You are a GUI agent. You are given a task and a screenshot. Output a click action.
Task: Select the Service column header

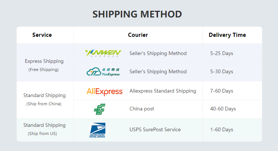(x=42, y=35)
